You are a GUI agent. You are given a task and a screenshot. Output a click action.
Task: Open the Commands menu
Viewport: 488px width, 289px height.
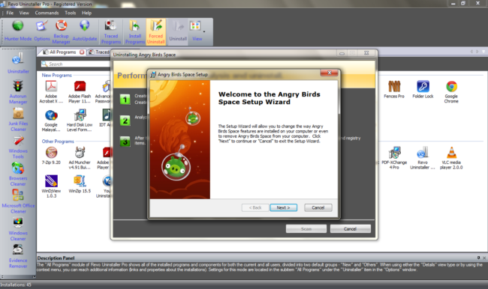(47, 13)
